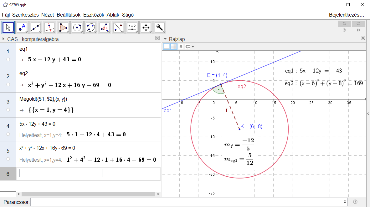
Task: Select the Perpendicular line tool
Action: (49, 28)
